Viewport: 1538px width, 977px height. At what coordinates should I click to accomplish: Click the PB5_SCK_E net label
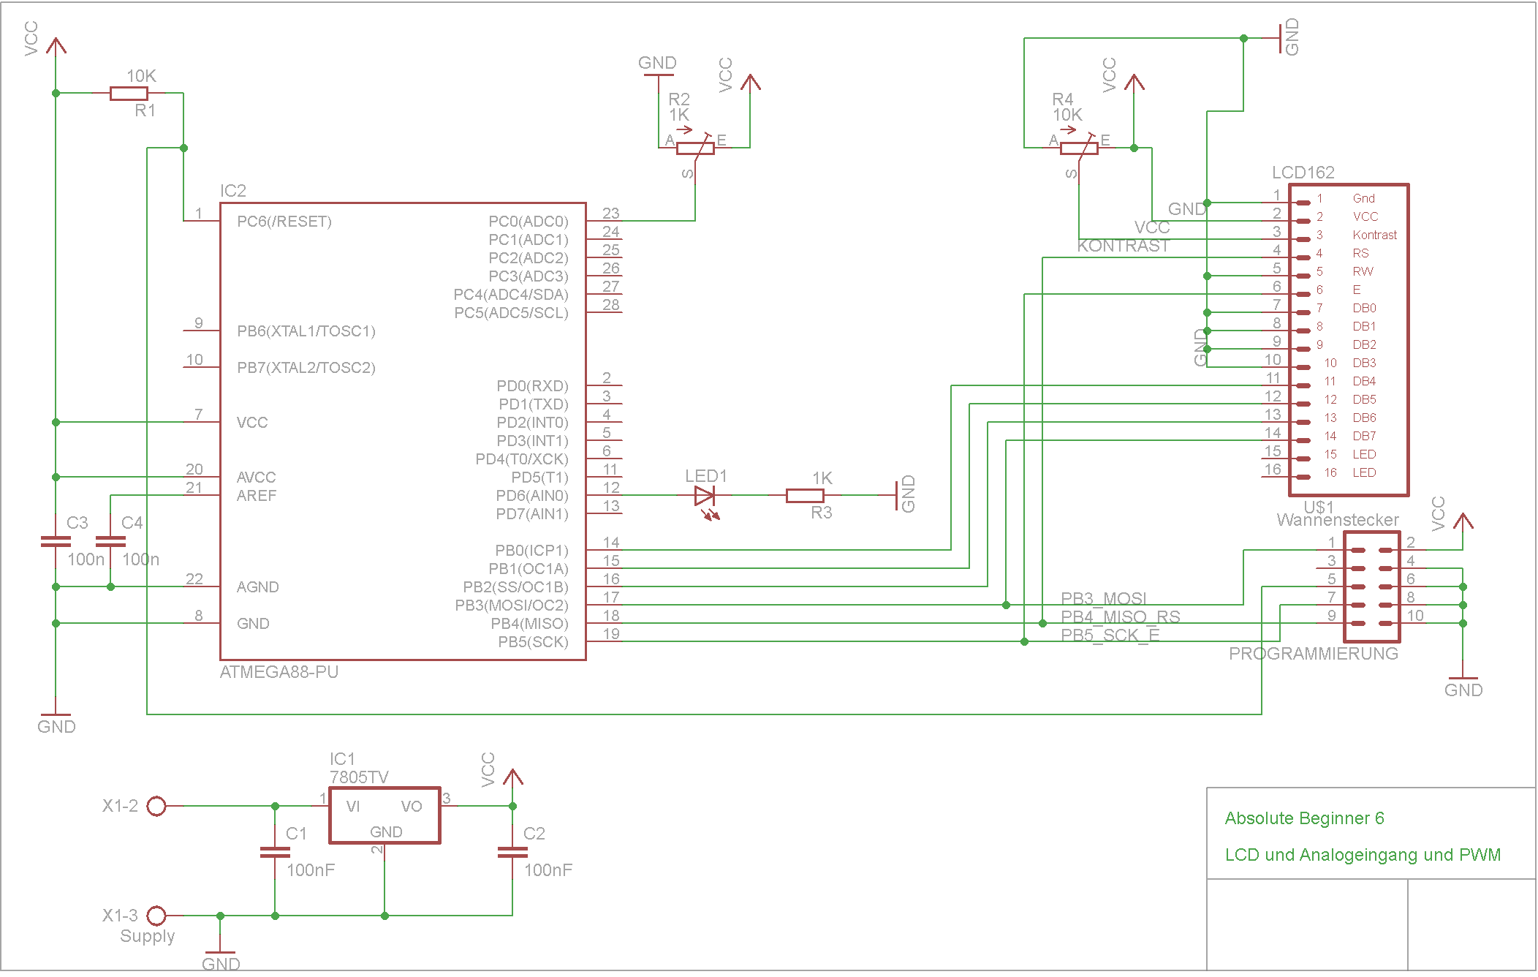click(1110, 635)
